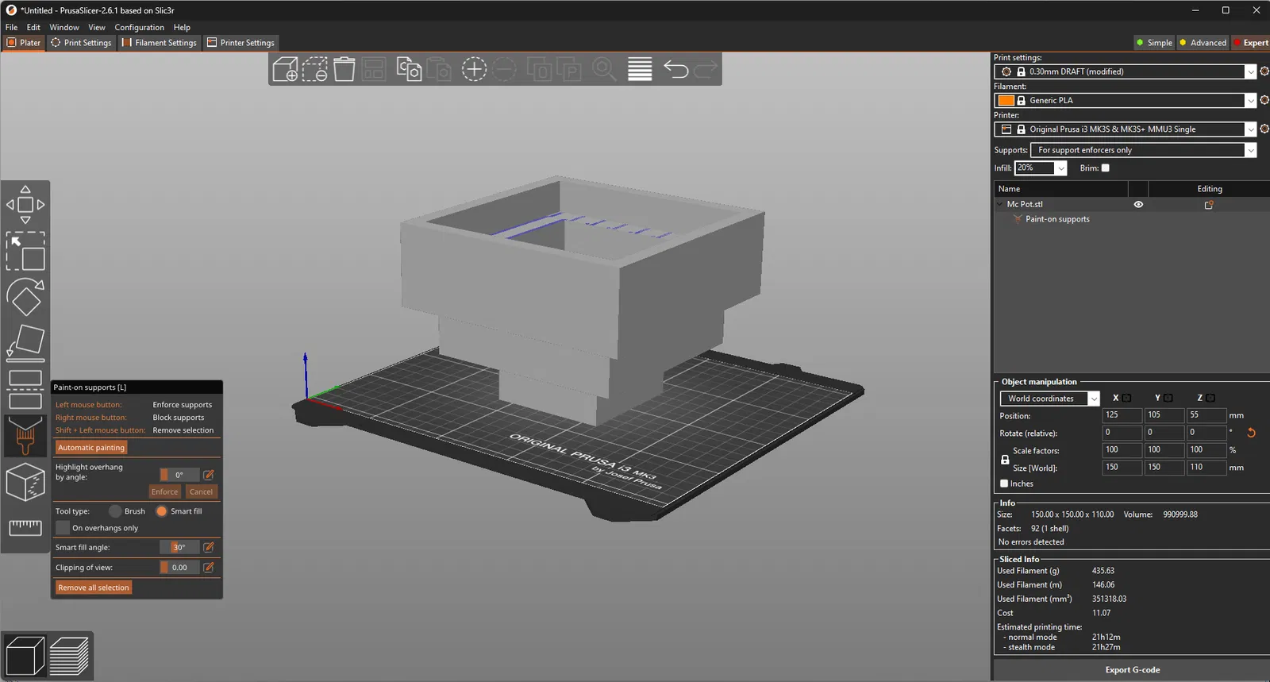Switch to the Filament Settings tab
The width and height of the screenshot is (1270, 682).
159,43
